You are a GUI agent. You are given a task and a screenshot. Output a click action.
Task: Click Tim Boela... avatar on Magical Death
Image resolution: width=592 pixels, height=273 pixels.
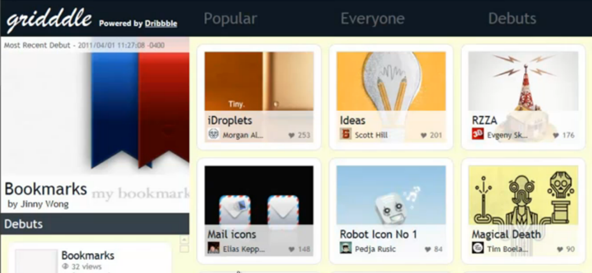478,248
